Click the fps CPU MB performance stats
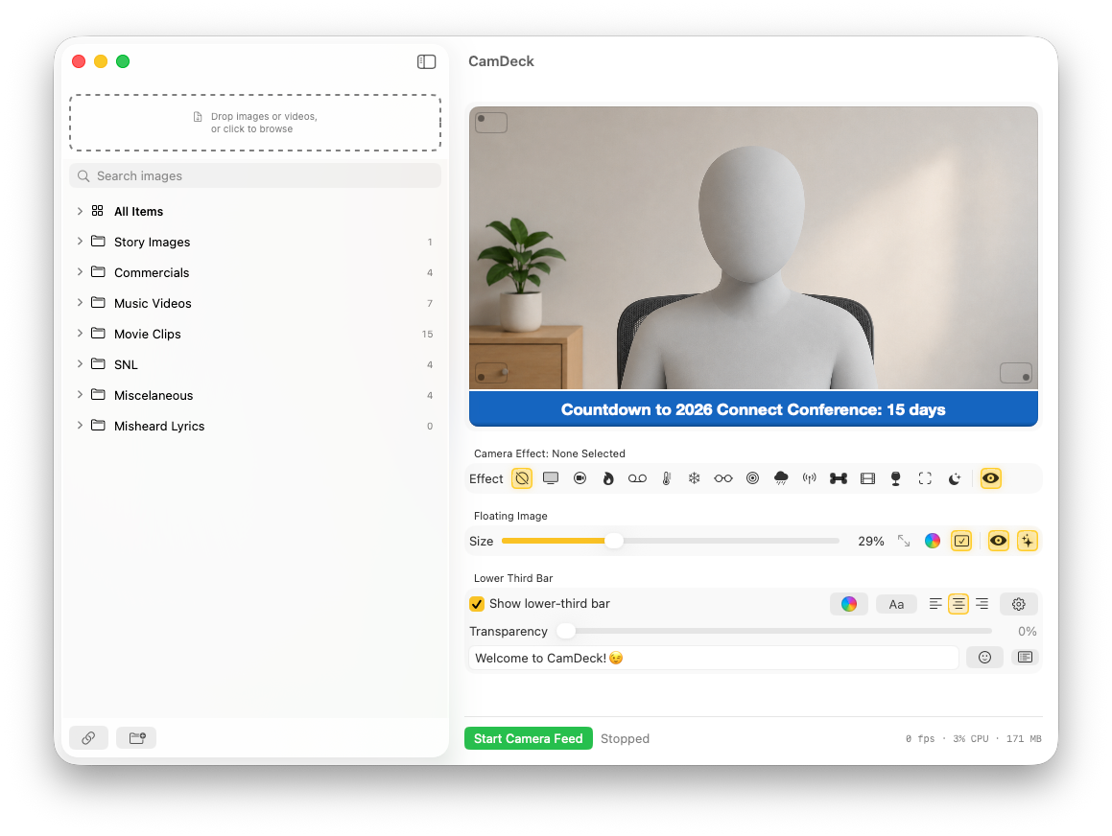 tap(973, 738)
